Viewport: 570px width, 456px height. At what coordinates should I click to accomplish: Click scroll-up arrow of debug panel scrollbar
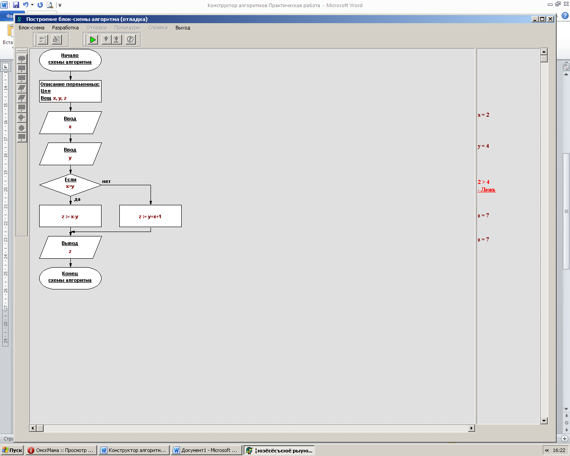coord(544,52)
